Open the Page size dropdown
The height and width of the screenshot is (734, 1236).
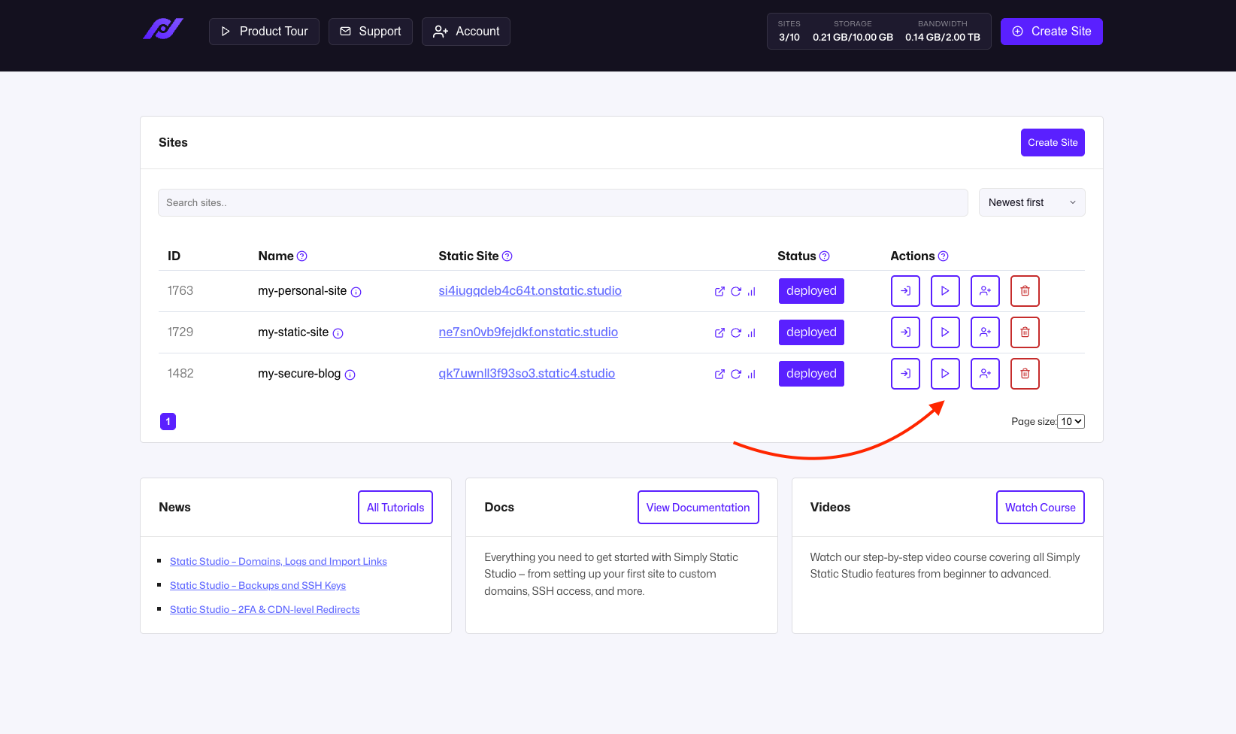(1071, 422)
